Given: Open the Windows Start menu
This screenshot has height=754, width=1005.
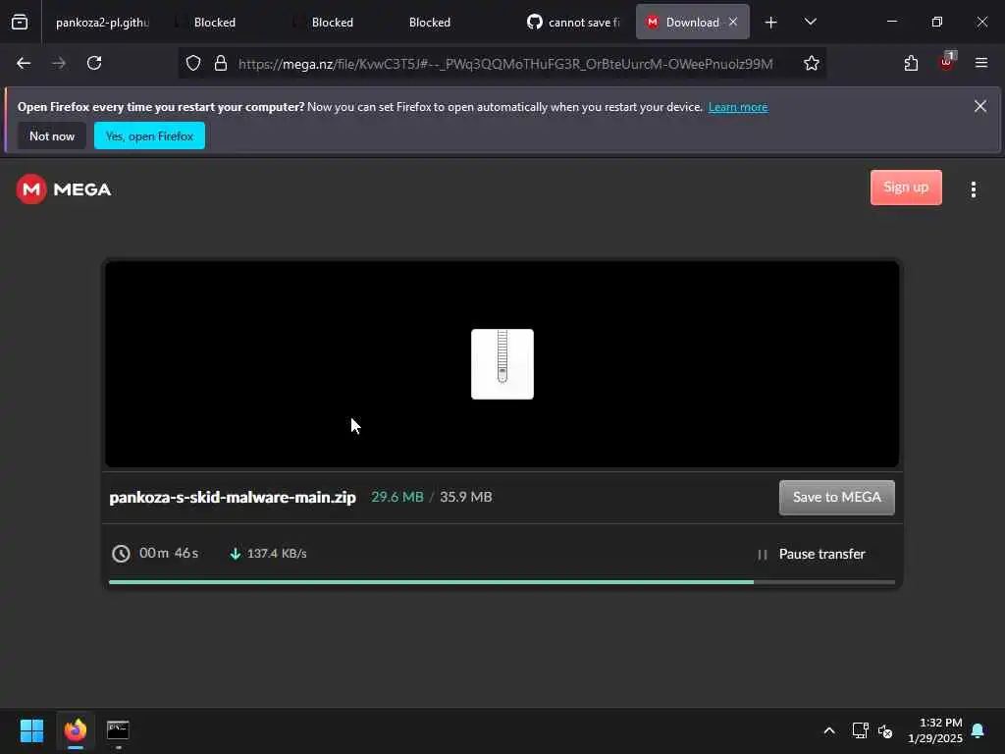Looking at the screenshot, I should click(31, 730).
